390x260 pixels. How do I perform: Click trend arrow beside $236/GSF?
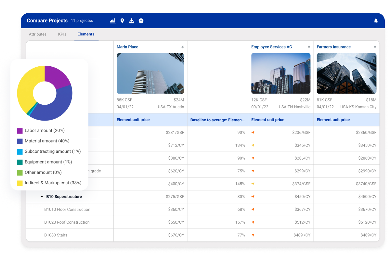pos(253,133)
